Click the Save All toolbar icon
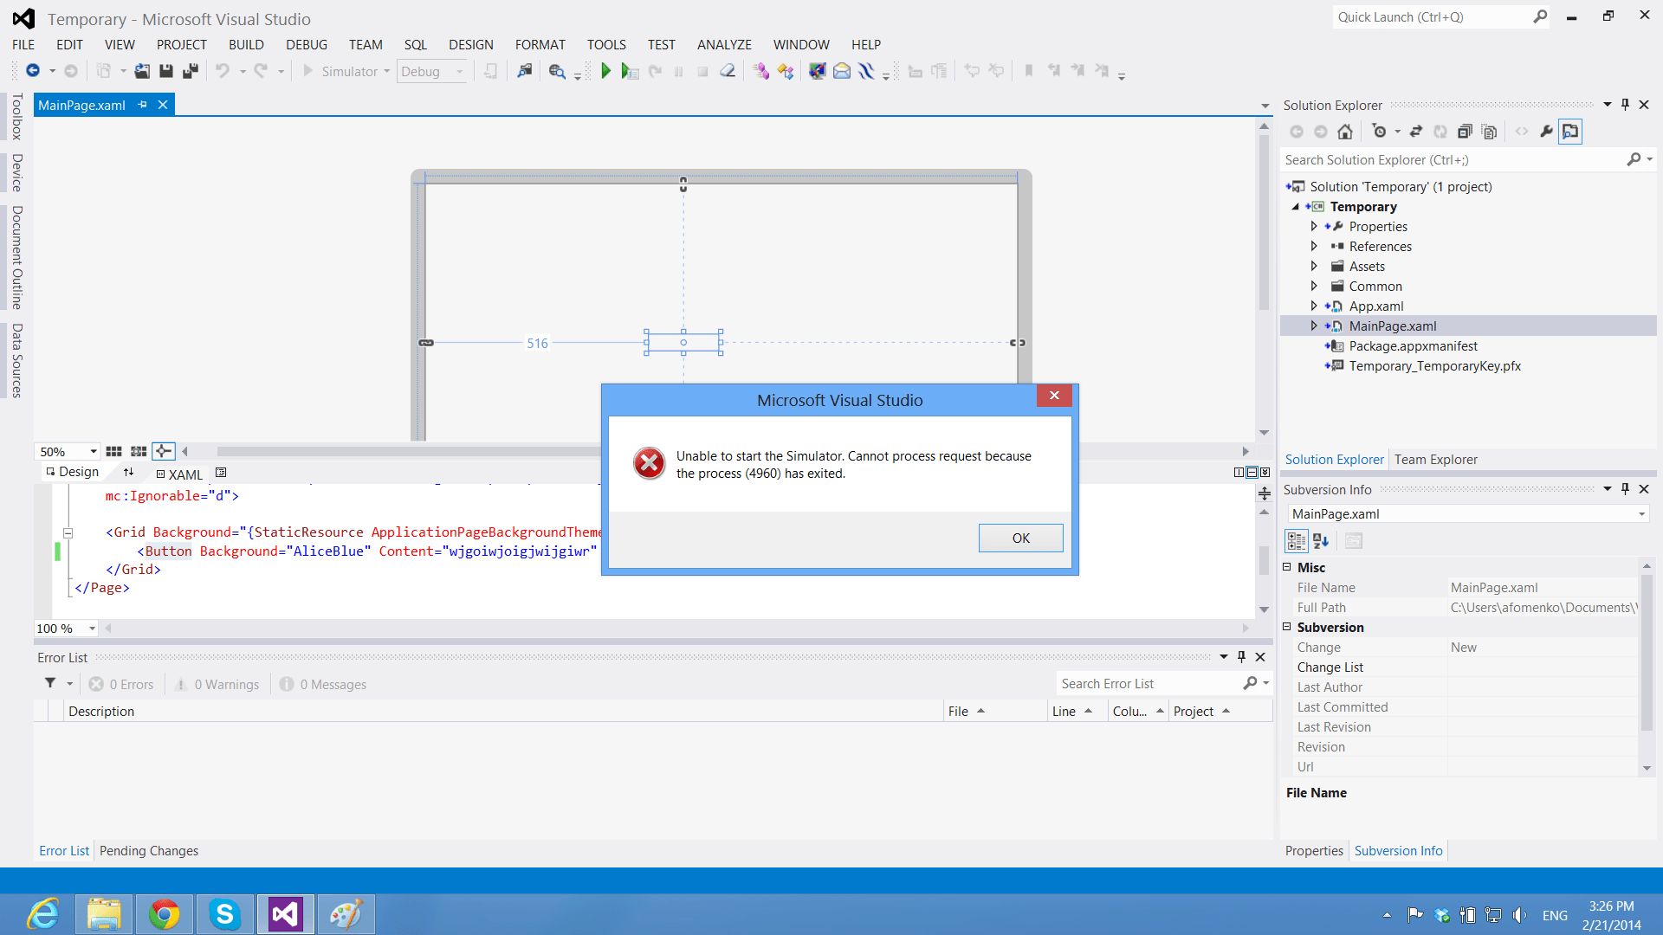Image resolution: width=1663 pixels, height=935 pixels. pyautogui.click(x=190, y=71)
